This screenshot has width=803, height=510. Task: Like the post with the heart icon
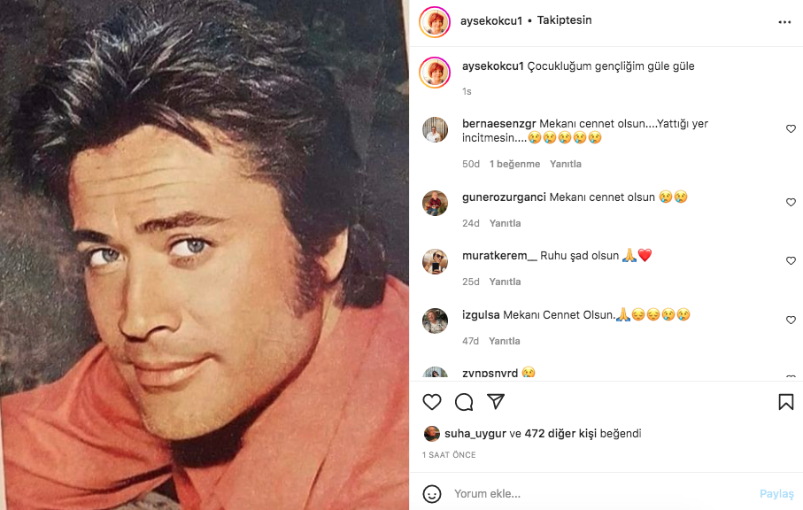click(x=432, y=402)
